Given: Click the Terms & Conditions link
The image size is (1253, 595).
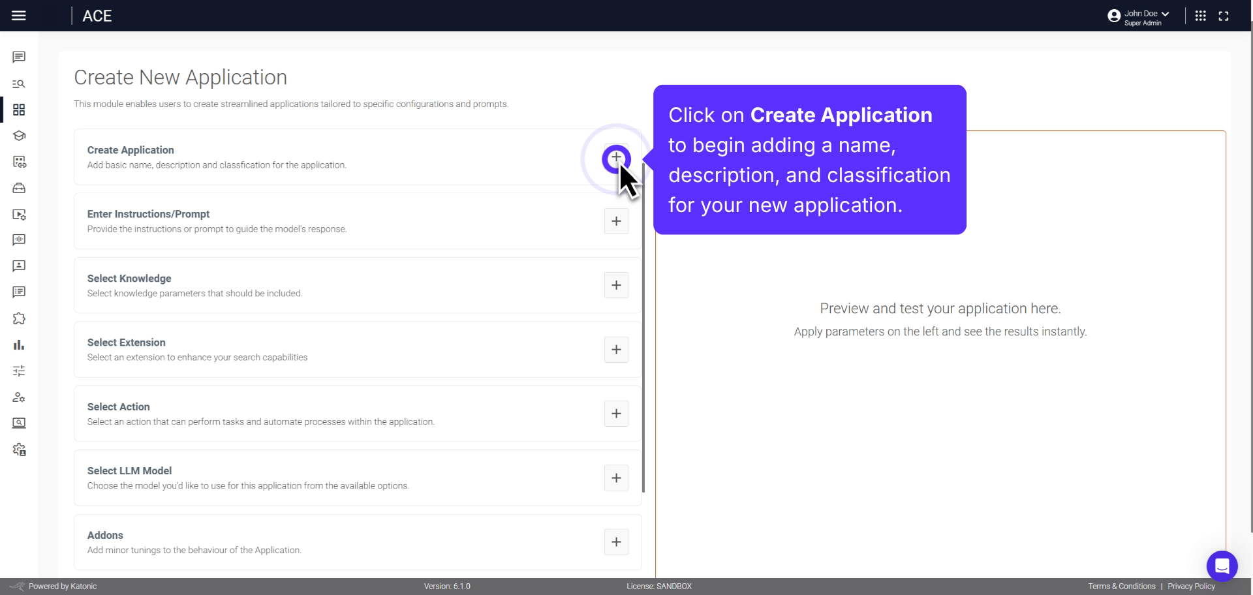Looking at the screenshot, I should click(1121, 586).
